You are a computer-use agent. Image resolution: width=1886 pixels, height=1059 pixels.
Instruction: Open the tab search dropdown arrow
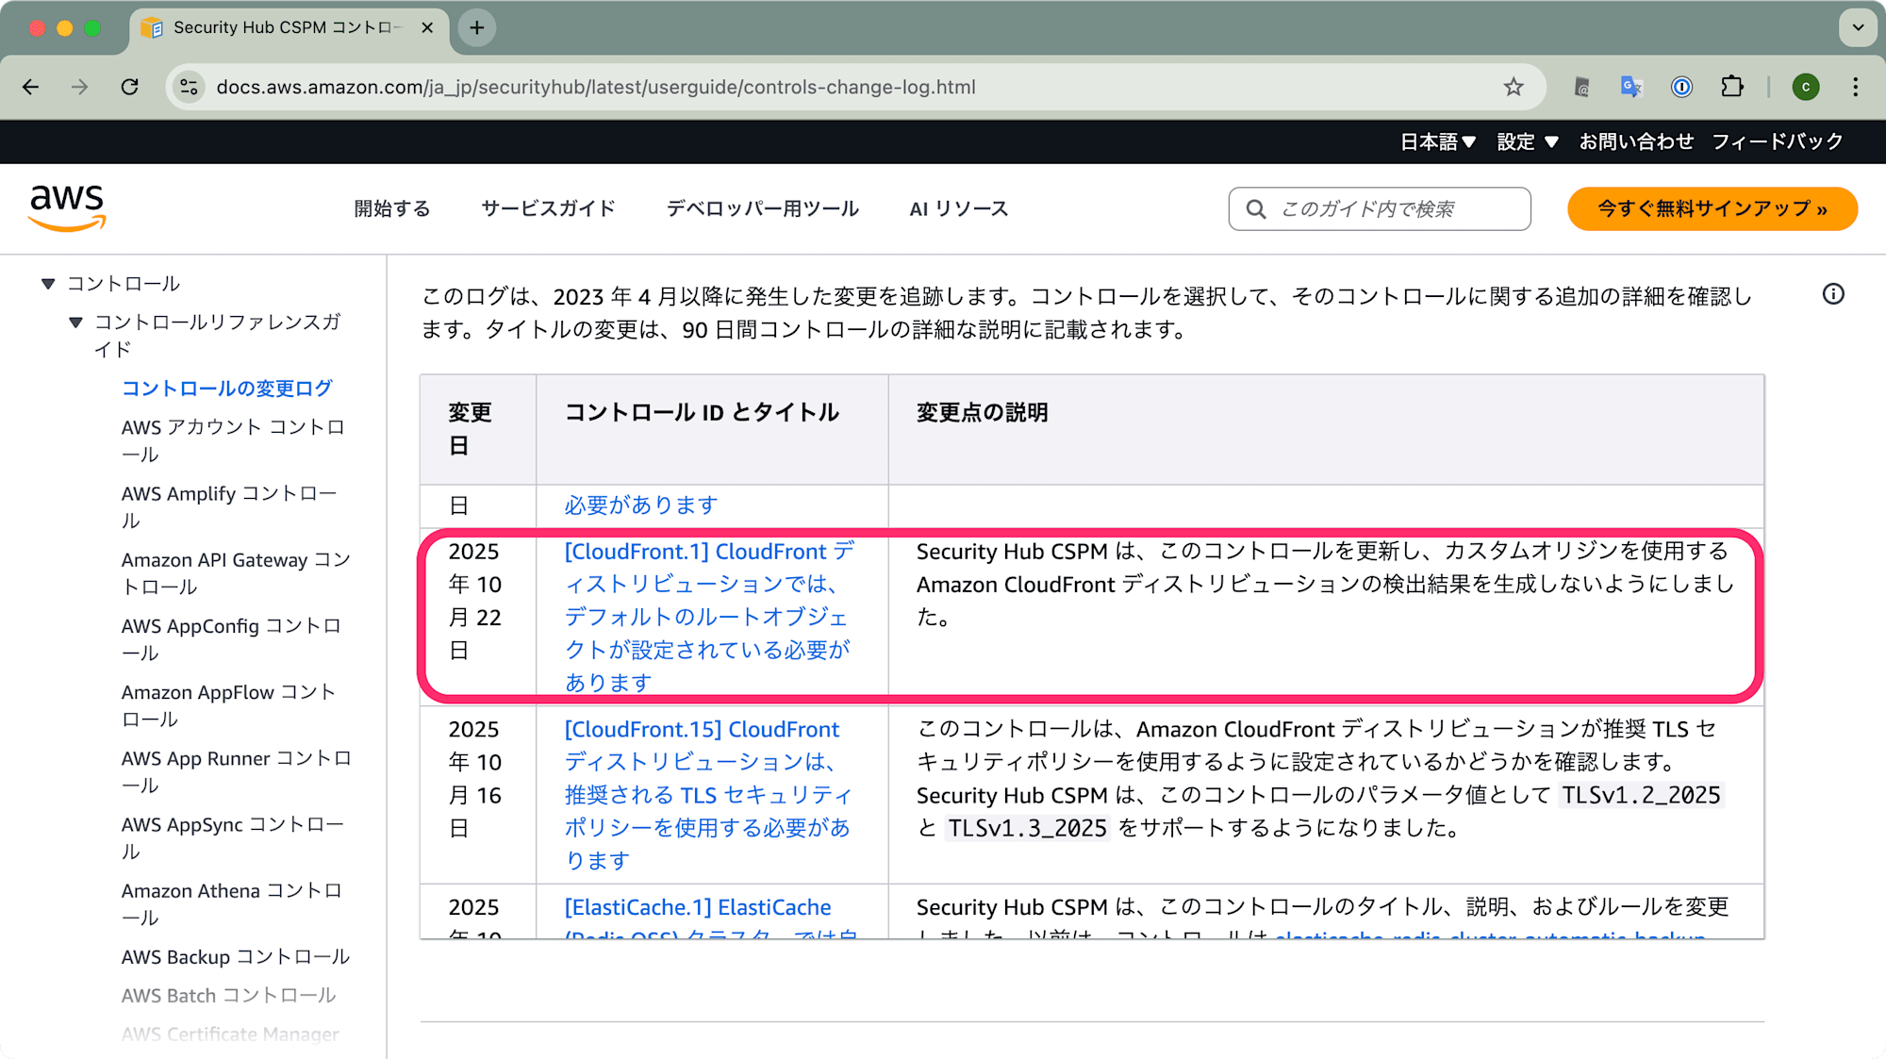coord(1858,28)
